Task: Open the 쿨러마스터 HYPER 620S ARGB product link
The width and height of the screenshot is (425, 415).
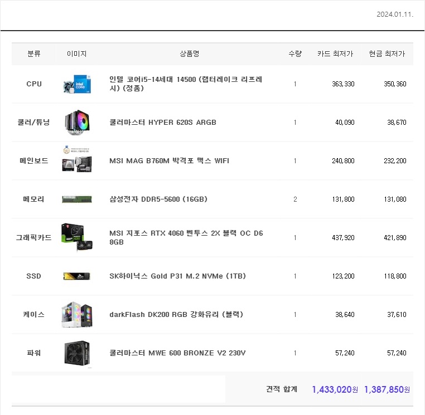Action: pos(163,123)
